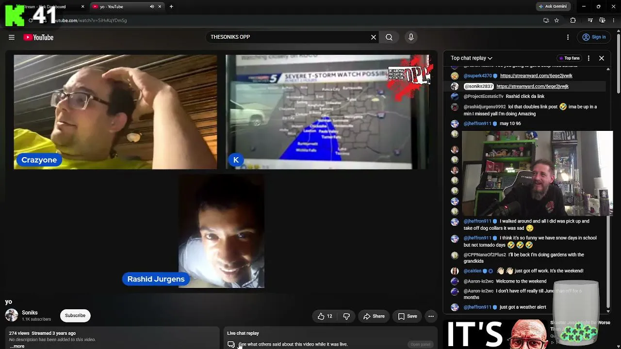Sign in to YouTube
Screen dimensions: 621x349
point(594,37)
